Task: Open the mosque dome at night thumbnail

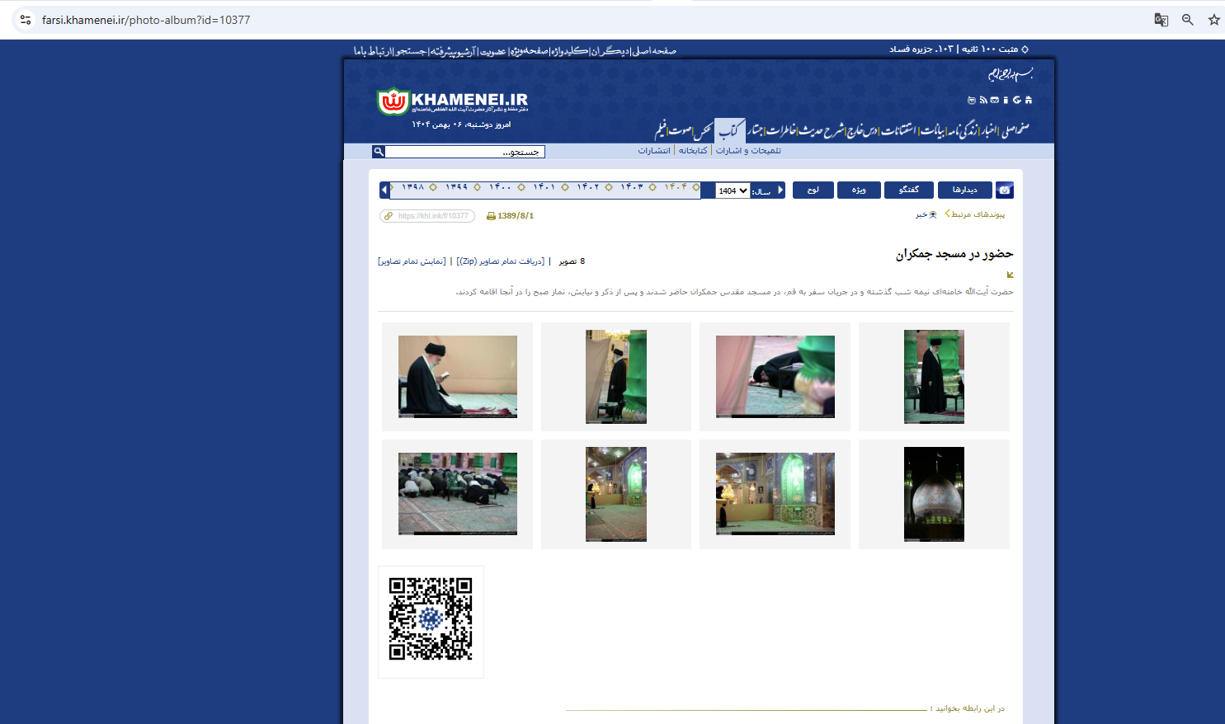Action: click(934, 494)
